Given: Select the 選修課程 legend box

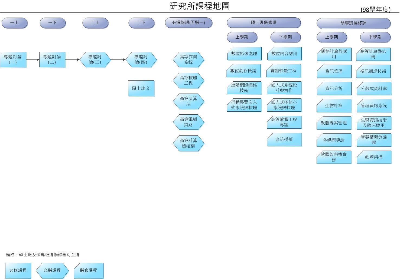Looking at the screenshot, I should pos(89,270).
